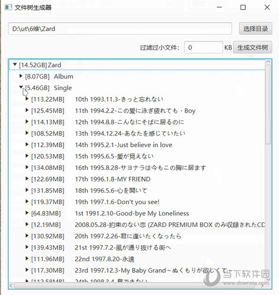Click the 生成文件树 button

(x=252, y=47)
